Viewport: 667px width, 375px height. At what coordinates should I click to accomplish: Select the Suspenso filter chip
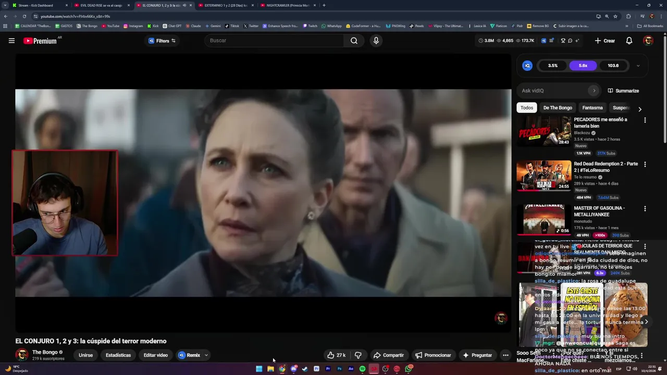click(621, 108)
